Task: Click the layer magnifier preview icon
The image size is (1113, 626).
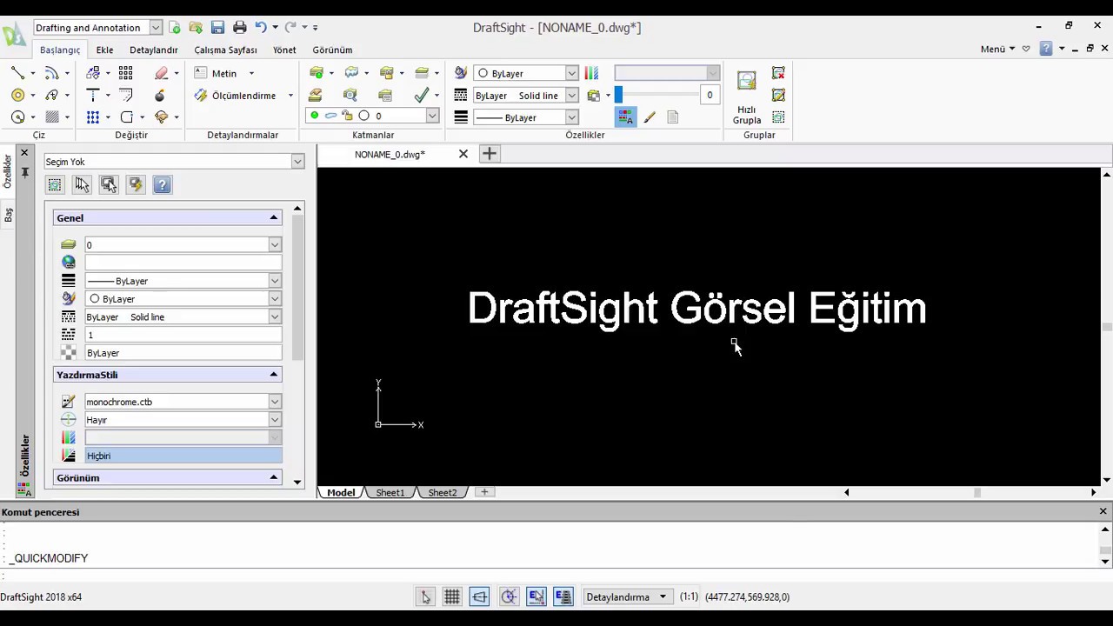Action: 350,95
